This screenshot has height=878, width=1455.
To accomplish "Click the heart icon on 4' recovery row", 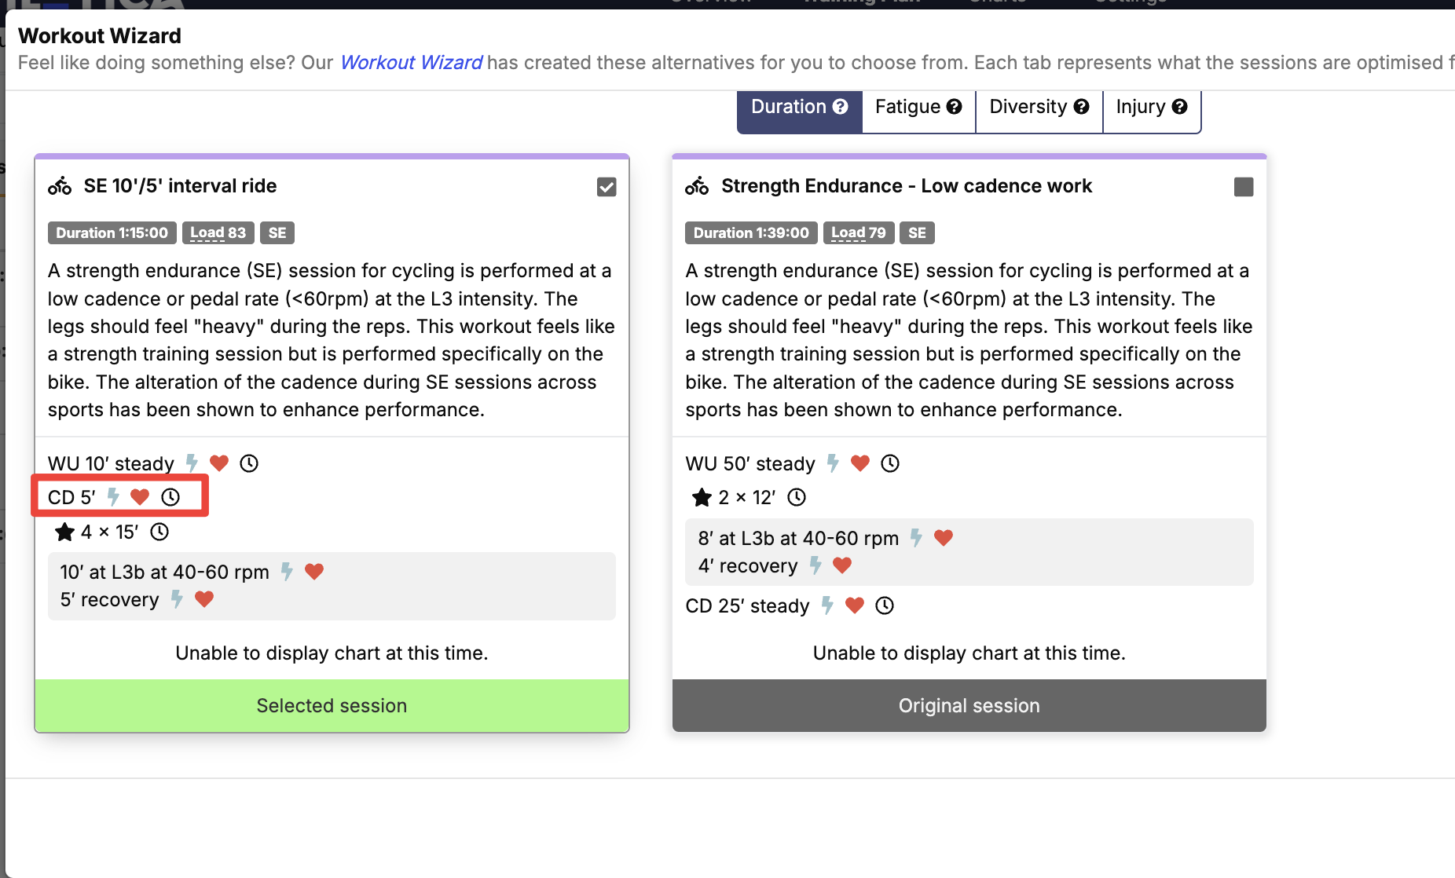I will [x=842, y=565].
